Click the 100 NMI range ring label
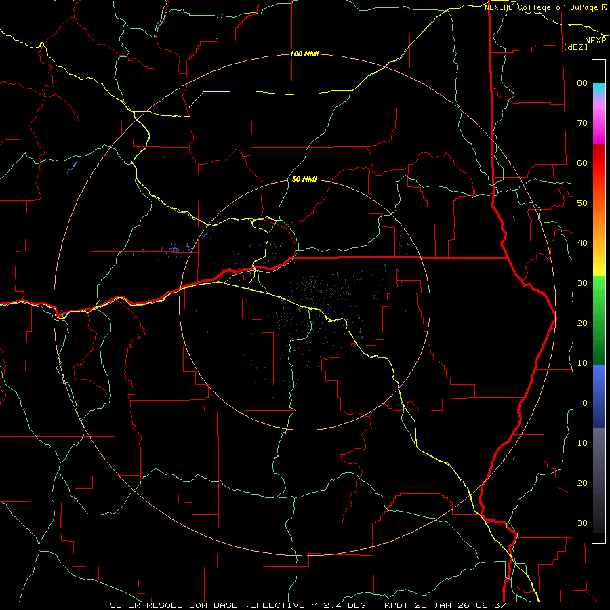Viewport: 610px width, 610px height. point(304,54)
